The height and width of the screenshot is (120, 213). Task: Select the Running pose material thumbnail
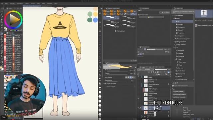pyautogui.click(x=204, y=13)
